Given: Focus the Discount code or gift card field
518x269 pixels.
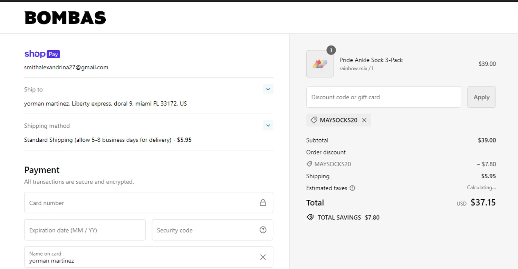Looking at the screenshot, I should coord(384,97).
